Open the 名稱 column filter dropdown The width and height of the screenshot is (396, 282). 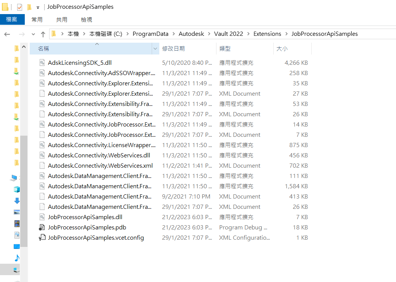(155, 48)
